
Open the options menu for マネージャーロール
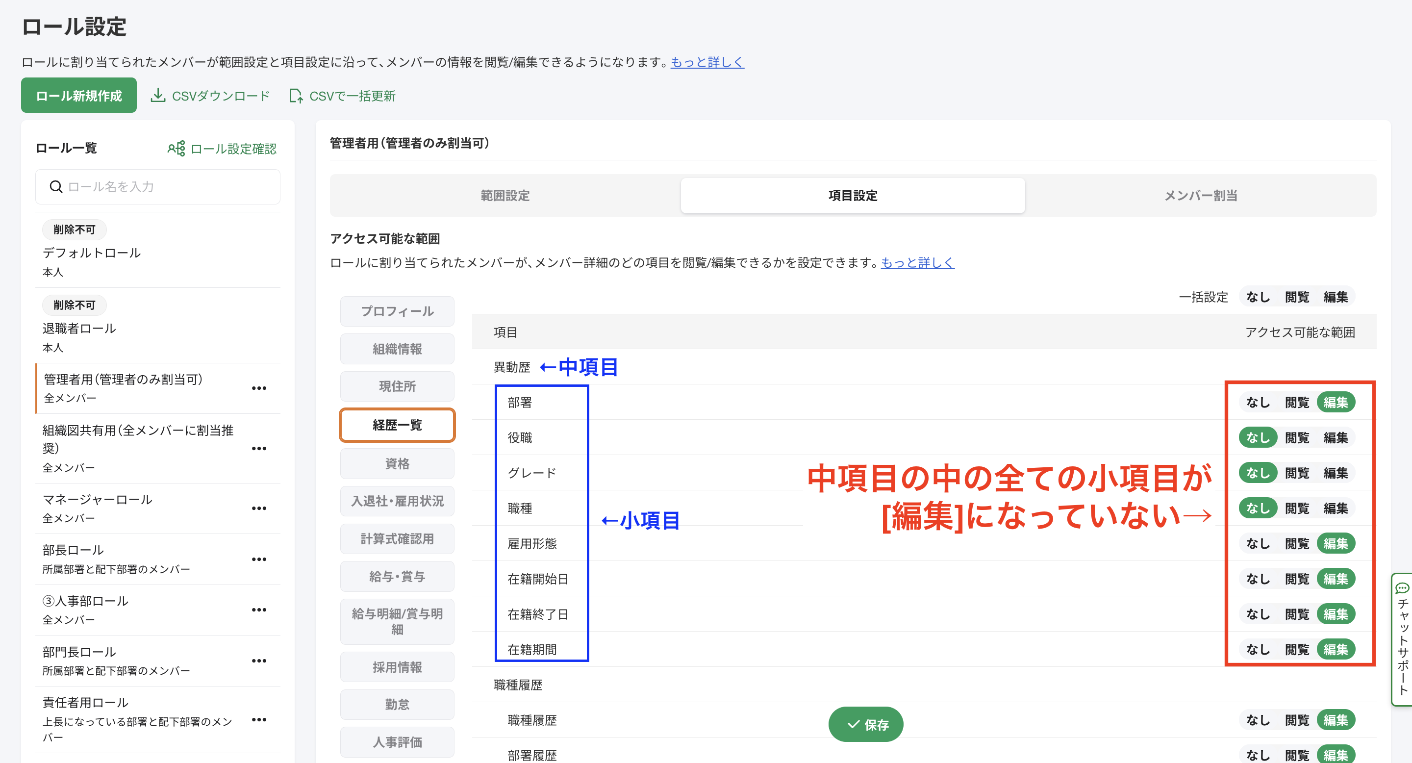click(259, 508)
